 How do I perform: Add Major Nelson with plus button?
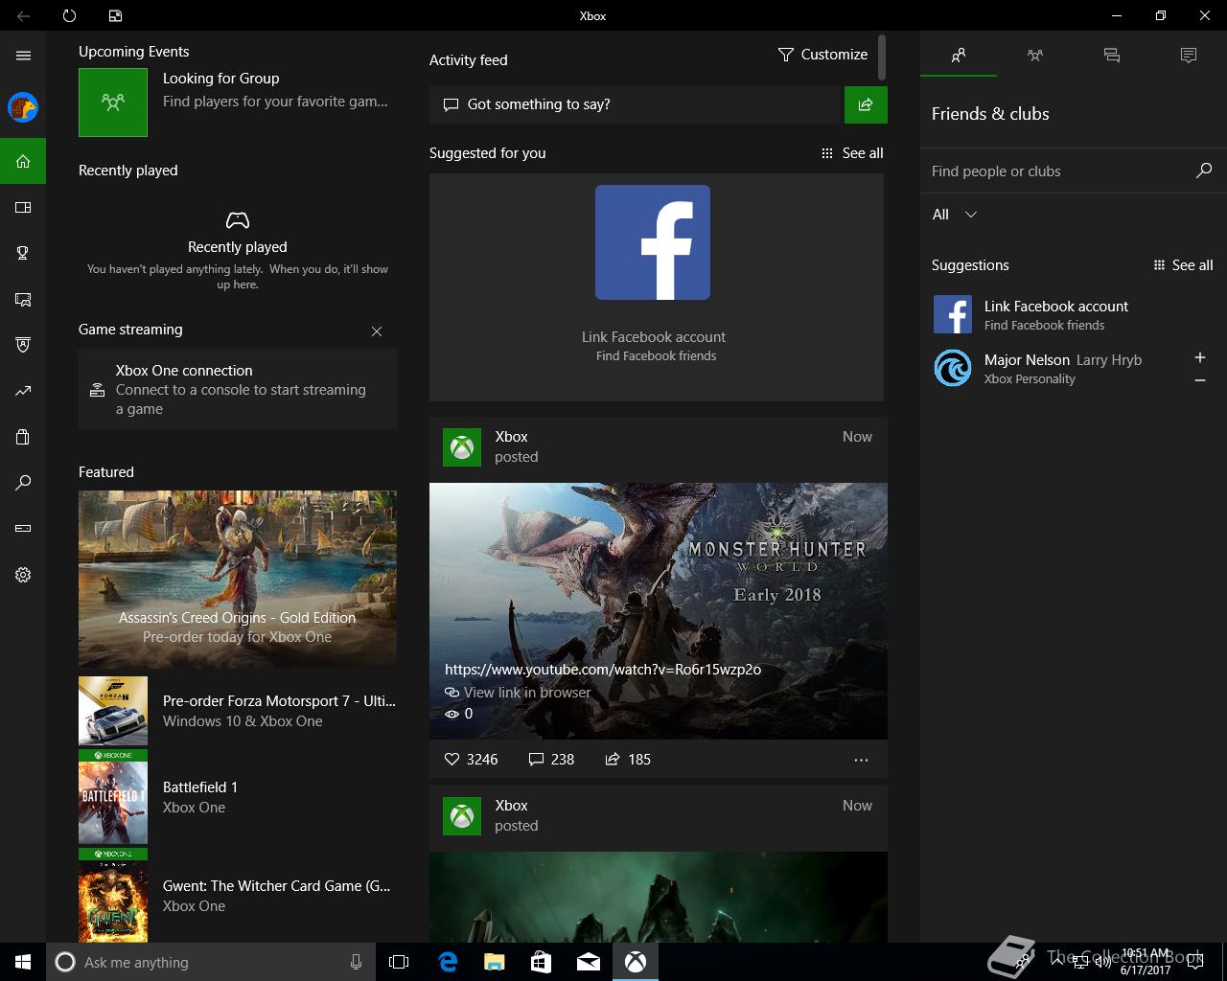(1199, 357)
